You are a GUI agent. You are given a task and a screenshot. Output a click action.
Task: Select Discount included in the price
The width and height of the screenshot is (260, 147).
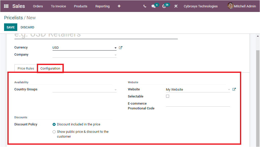(x=54, y=124)
